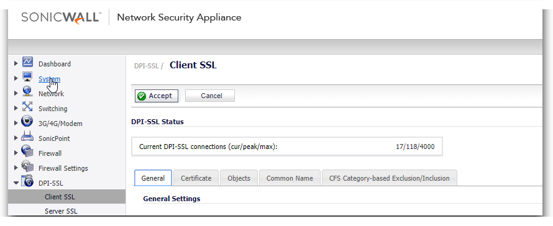
Task: Click the Client SSL page title
Action: tap(193, 65)
